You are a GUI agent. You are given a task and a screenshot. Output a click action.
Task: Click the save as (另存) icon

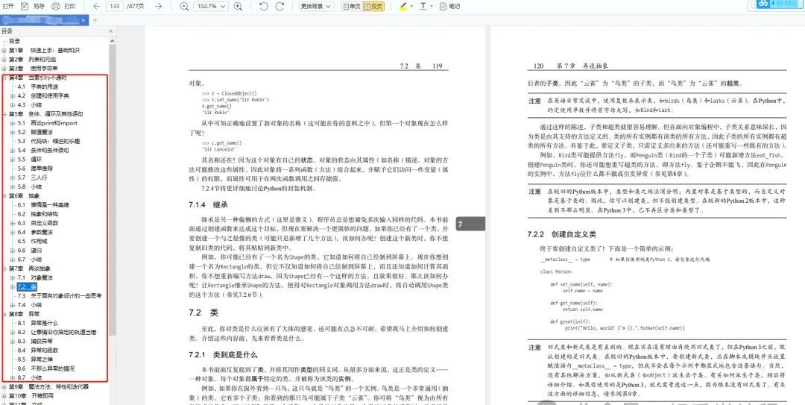(25, 6)
